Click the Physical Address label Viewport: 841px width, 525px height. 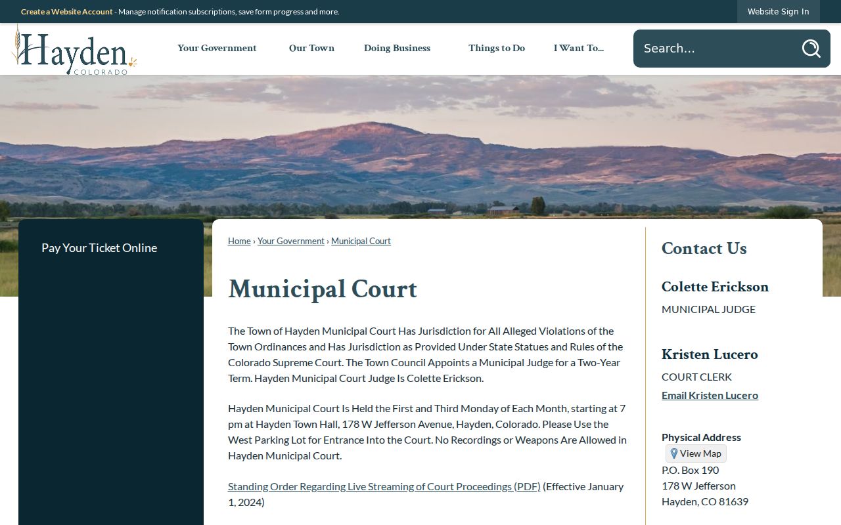(x=701, y=437)
